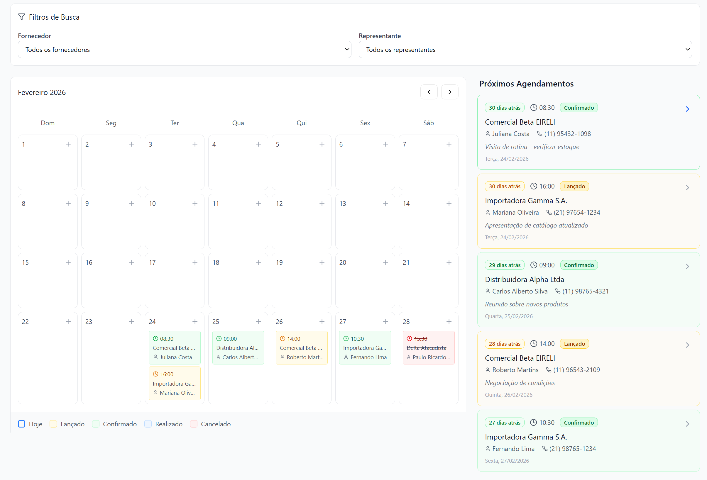
Task: Click the Cancelado legend color swatch
Action: click(x=194, y=424)
